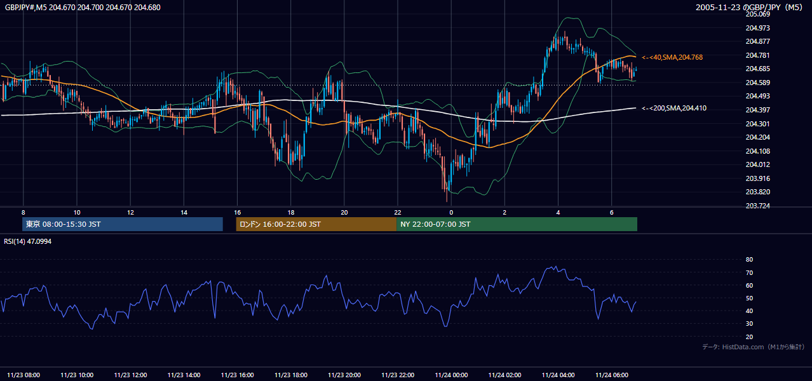Viewport: 812px width, 381px height.
Task: Click RSI axis level 60
Action: pyautogui.click(x=749, y=285)
